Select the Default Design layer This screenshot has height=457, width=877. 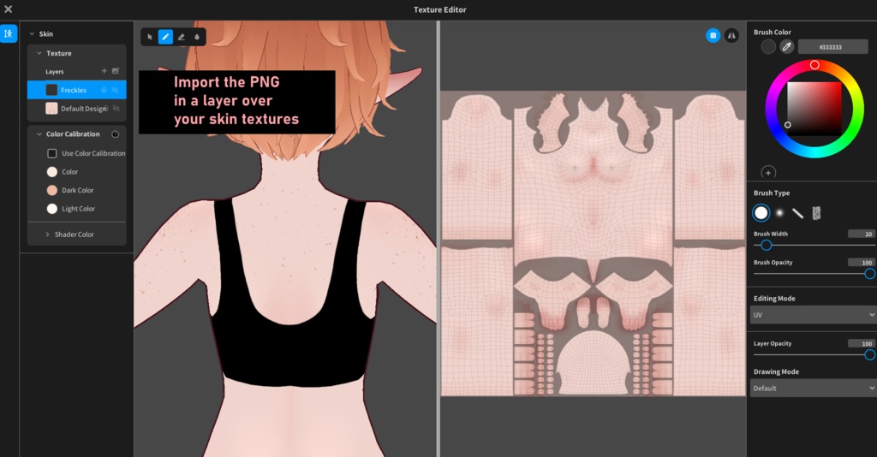click(76, 109)
